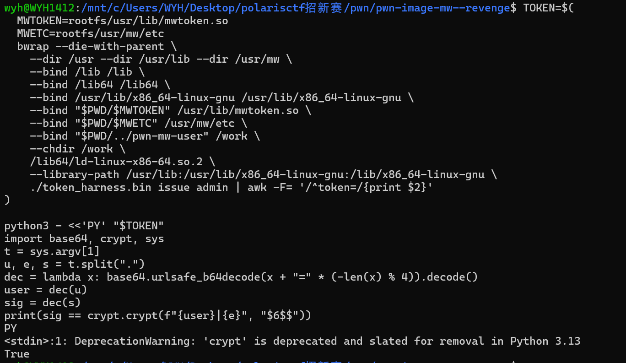The width and height of the screenshot is (626, 363).
Task: Click the t = sys.argv[1] line
Action: pos(52,251)
